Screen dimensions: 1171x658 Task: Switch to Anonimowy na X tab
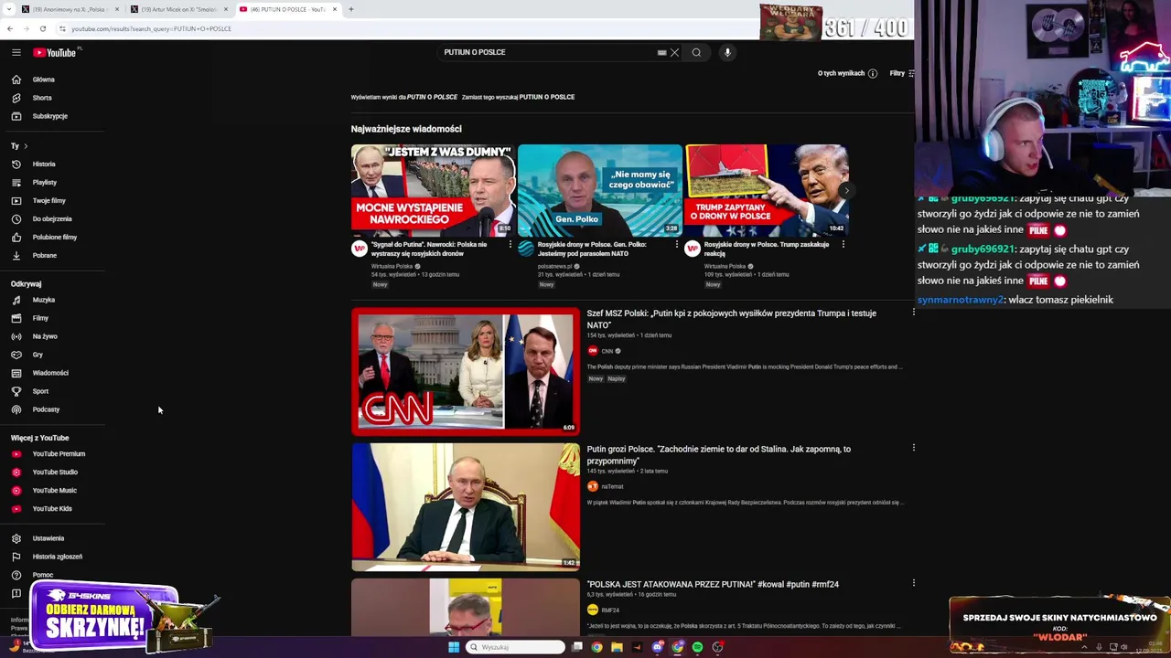pos(70,9)
